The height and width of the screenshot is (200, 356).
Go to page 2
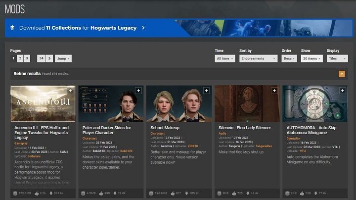[x=20, y=58]
